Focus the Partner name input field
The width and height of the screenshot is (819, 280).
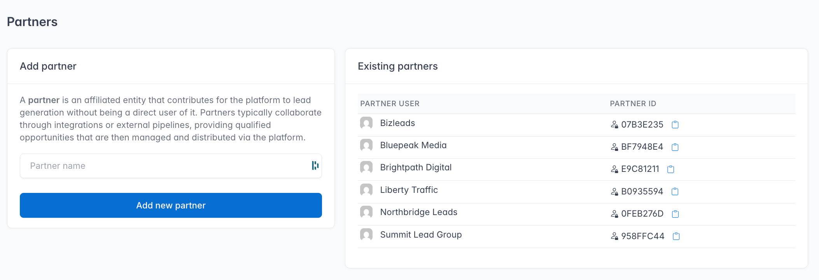coord(171,166)
